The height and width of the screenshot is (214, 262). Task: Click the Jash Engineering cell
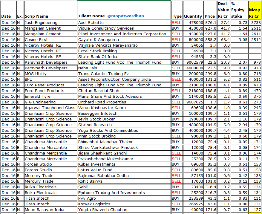coord(50,23)
